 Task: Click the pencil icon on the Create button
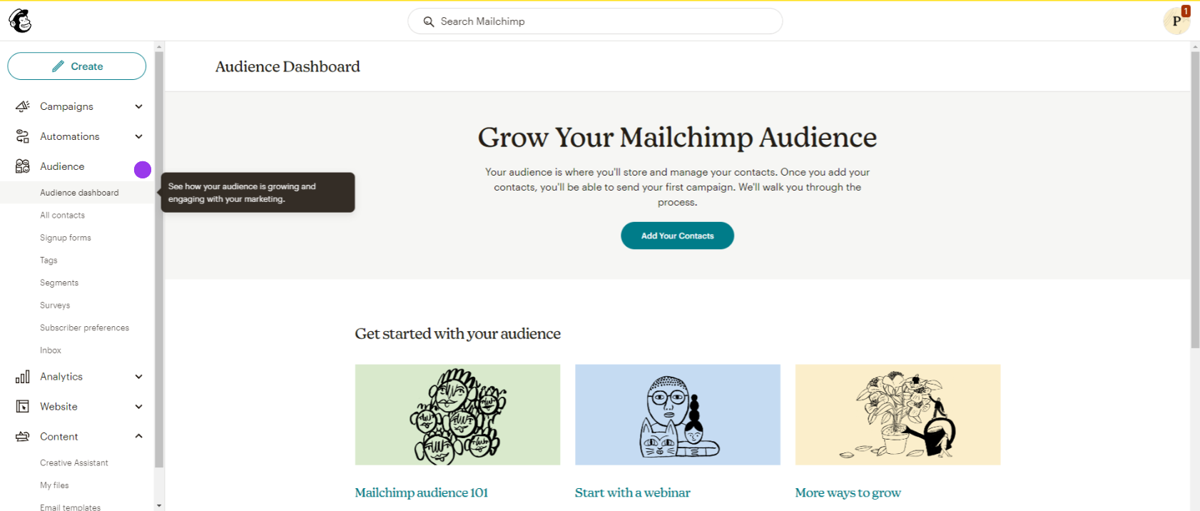pos(59,66)
